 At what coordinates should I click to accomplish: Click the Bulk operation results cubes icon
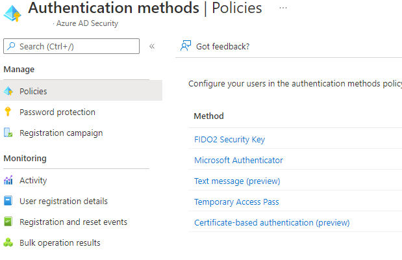coord(8,242)
